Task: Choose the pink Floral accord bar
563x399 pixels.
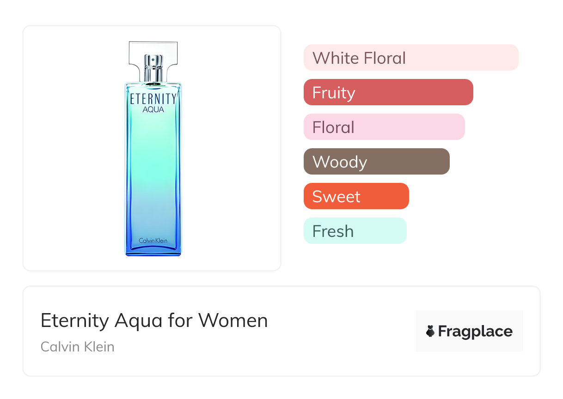Action: (x=384, y=127)
